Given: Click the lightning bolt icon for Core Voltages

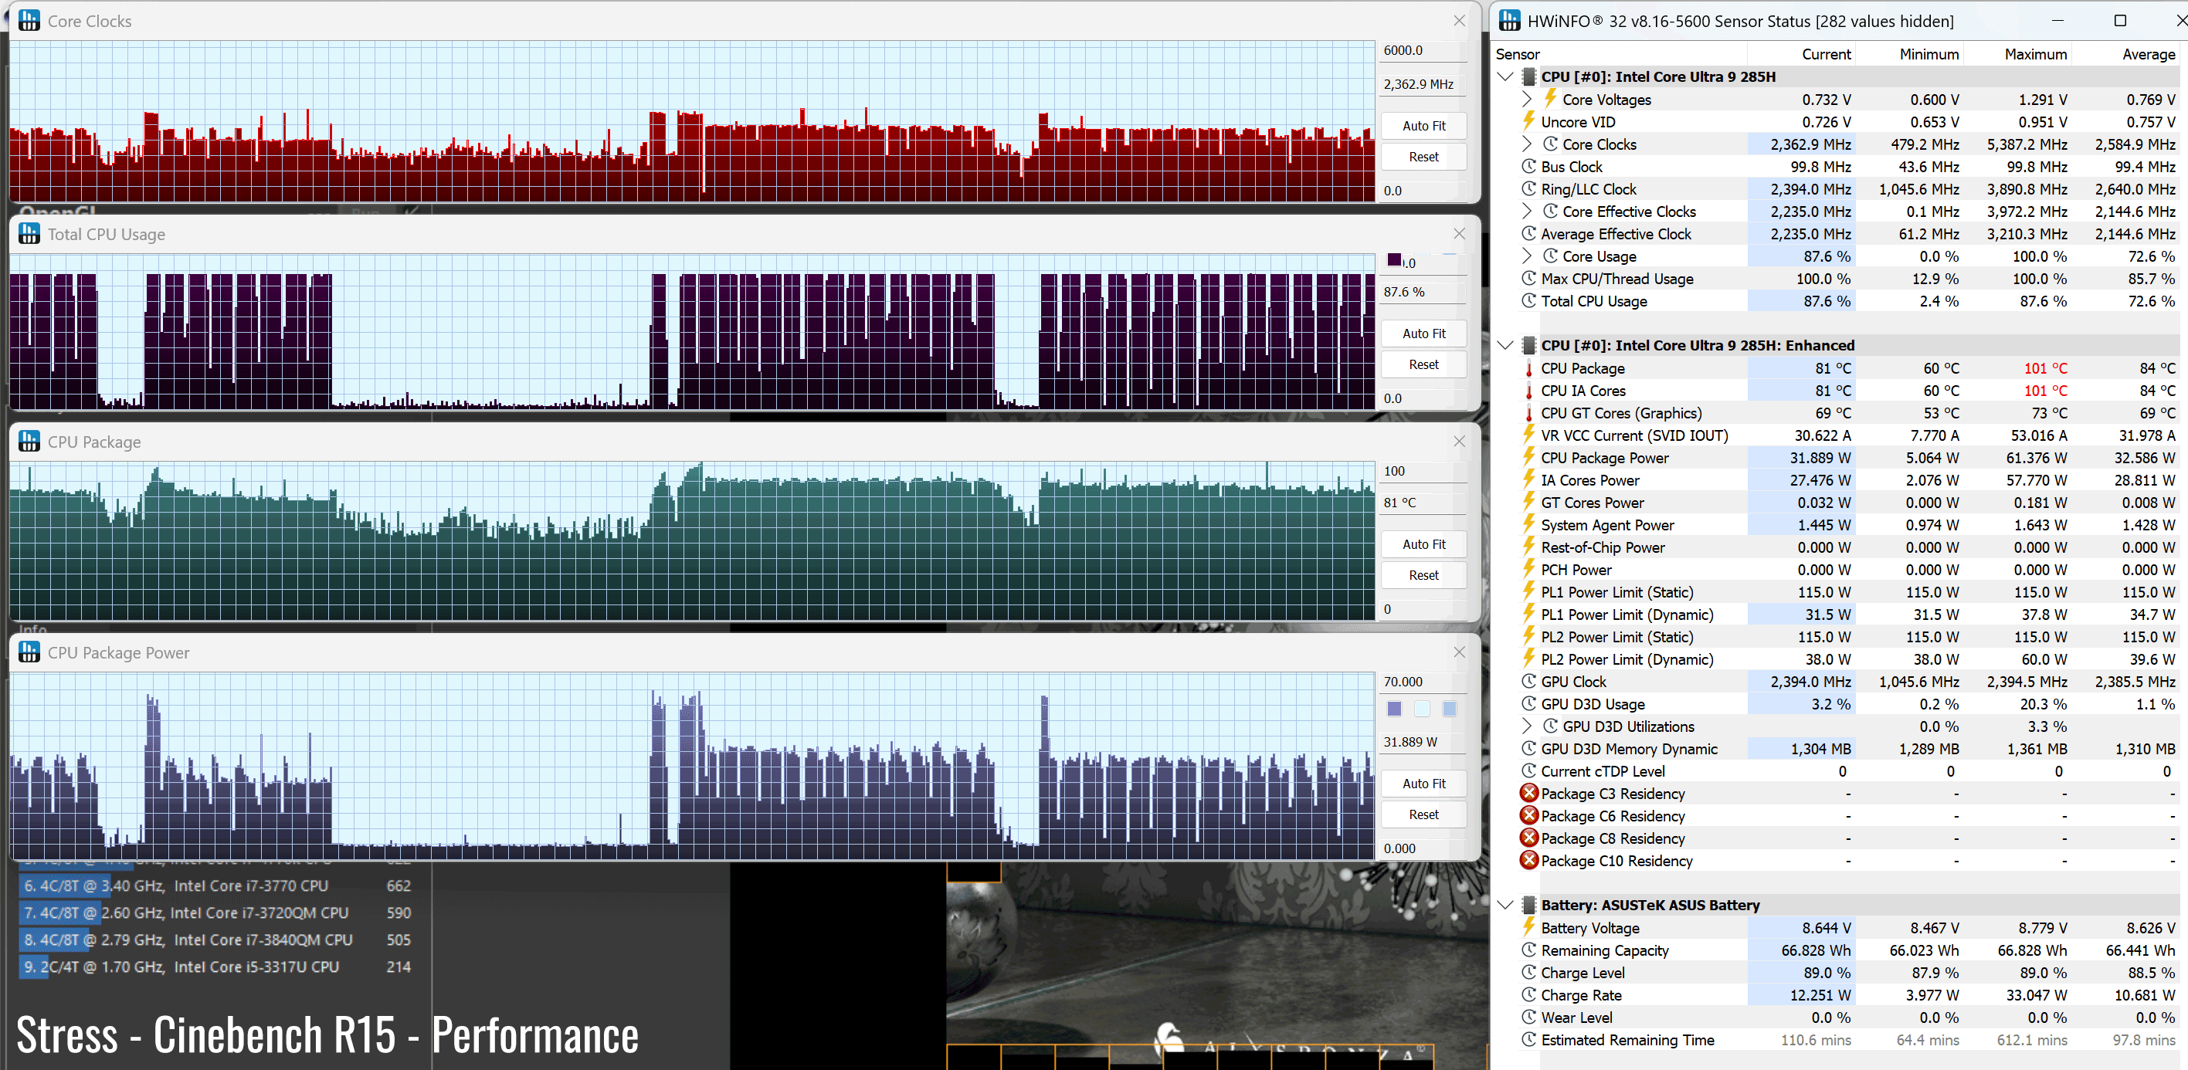Looking at the screenshot, I should click(x=1550, y=99).
